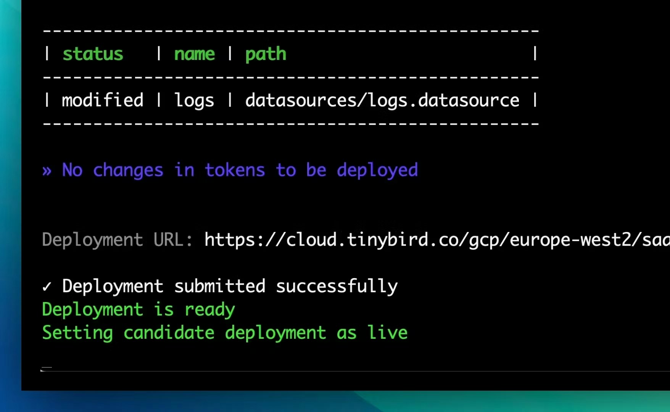Click the word 'live' in last line
The image size is (670, 412).
[387, 332]
